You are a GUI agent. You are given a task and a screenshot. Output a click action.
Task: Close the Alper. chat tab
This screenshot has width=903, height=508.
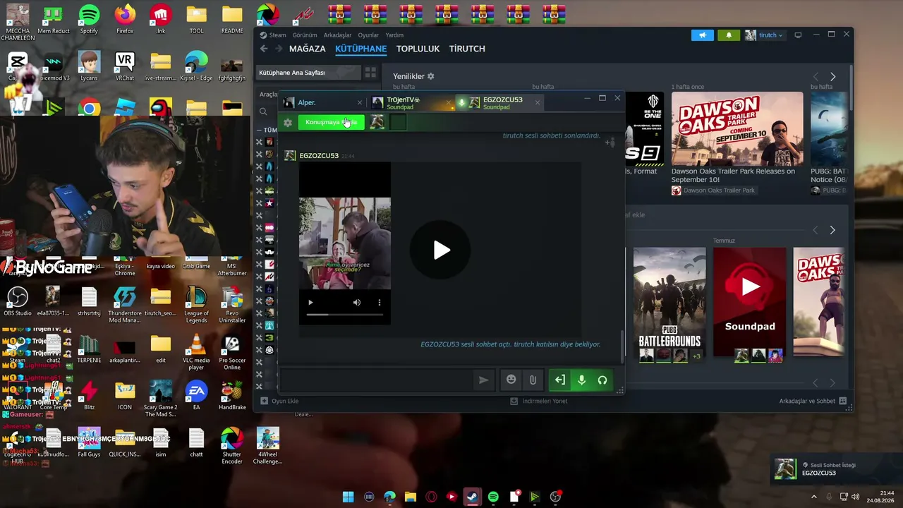(360, 103)
